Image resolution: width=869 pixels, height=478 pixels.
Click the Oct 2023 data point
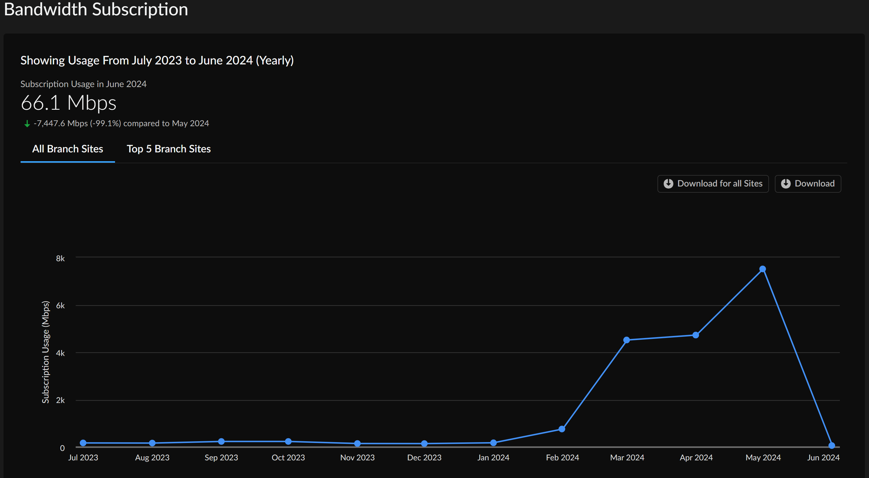[288, 442]
